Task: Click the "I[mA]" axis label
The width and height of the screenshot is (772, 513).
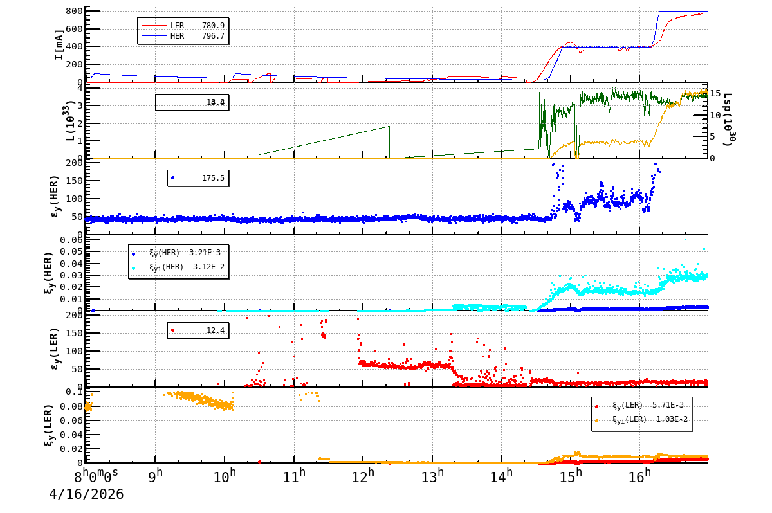Action: pos(59,44)
